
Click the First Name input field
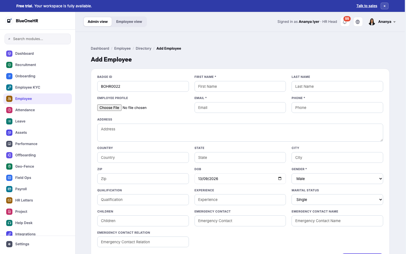click(x=240, y=86)
